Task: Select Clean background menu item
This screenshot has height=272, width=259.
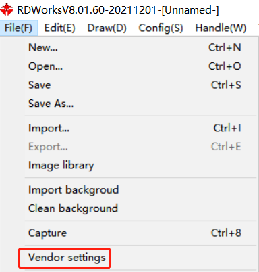Action: point(140,208)
